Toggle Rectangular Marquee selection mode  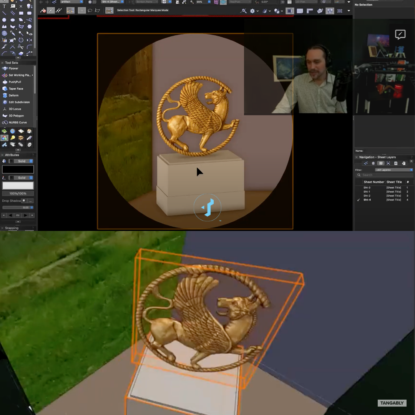click(x=81, y=11)
